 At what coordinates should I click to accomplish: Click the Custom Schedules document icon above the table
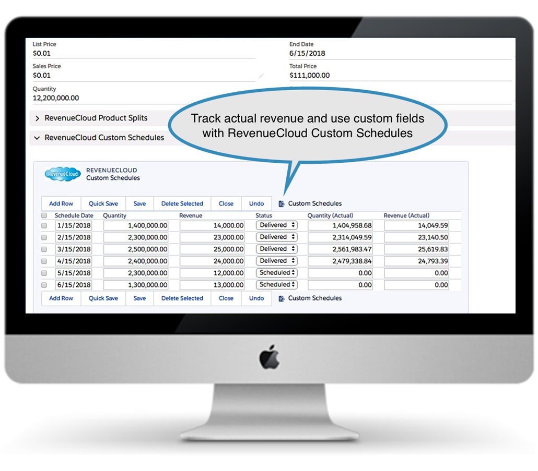[282, 204]
